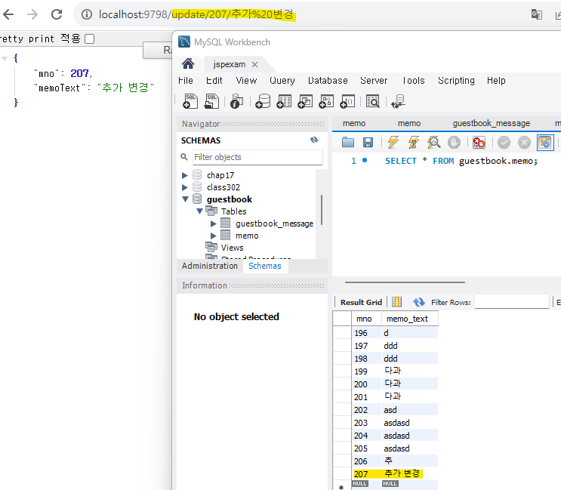561x490 pixels.
Task: Collapse the Tables node under guestbook
Action: tap(199, 211)
